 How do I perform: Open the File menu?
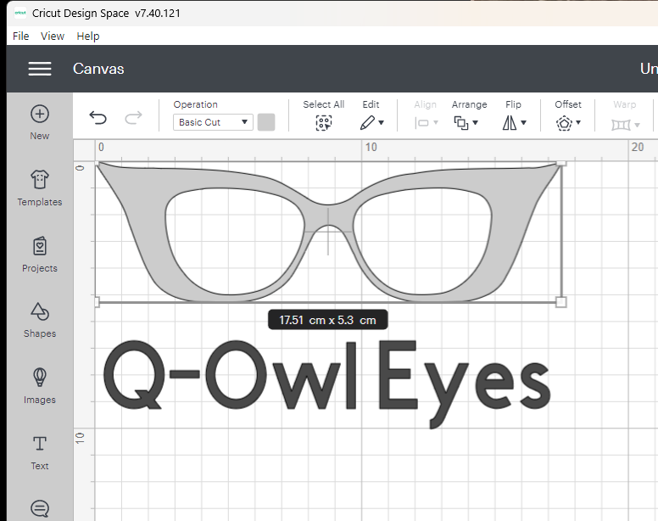point(21,36)
